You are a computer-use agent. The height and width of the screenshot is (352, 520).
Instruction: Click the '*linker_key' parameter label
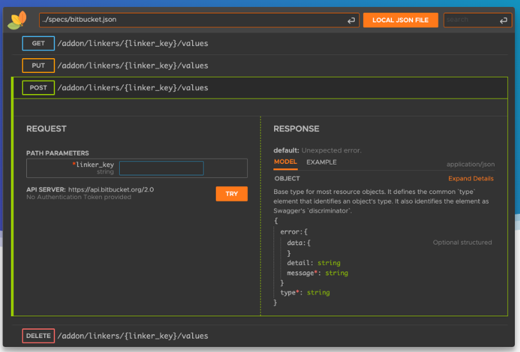coord(93,165)
